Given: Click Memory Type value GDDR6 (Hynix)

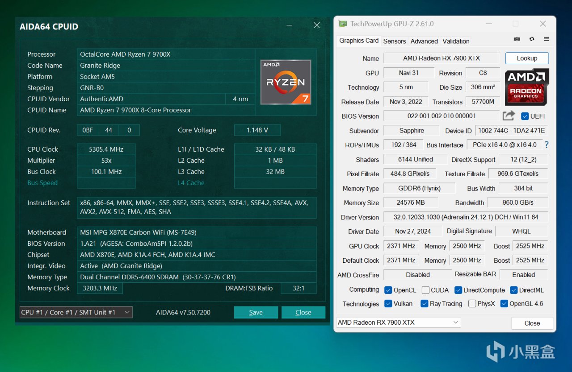Looking at the screenshot, I should pyautogui.click(x=419, y=188).
